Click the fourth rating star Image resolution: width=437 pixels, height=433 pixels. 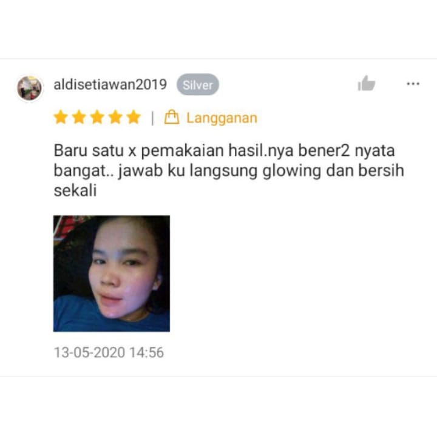(x=115, y=117)
